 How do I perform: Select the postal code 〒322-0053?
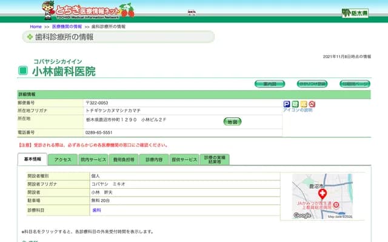pos(97,103)
